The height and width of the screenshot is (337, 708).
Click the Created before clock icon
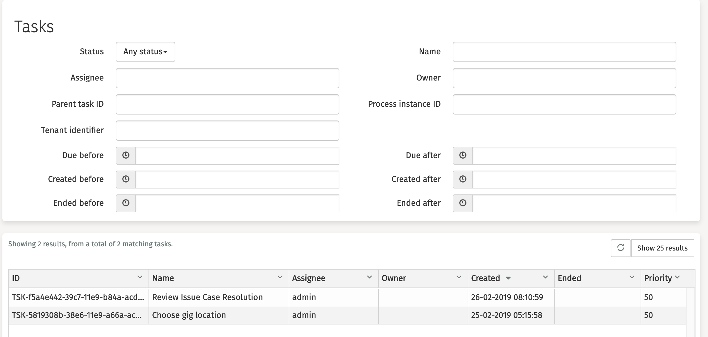click(126, 179)
